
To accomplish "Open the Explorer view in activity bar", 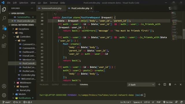I will [4, 9].
